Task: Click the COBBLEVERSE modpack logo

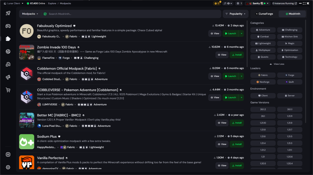Action: (27, 97)
